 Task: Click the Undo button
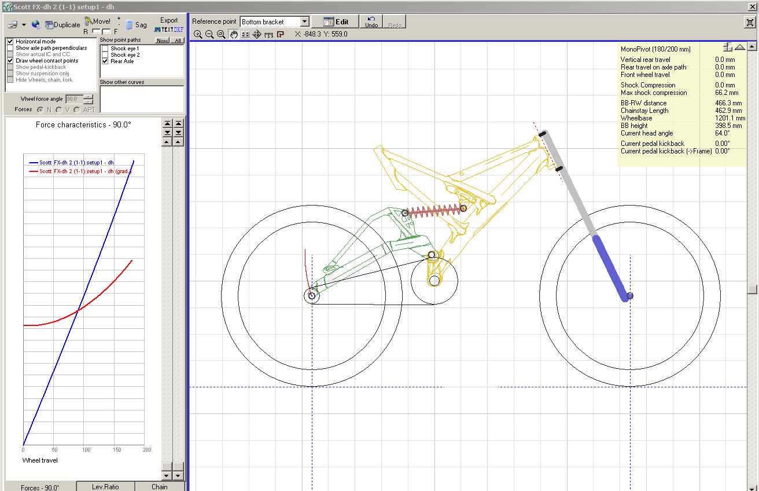tap(371, 21)
